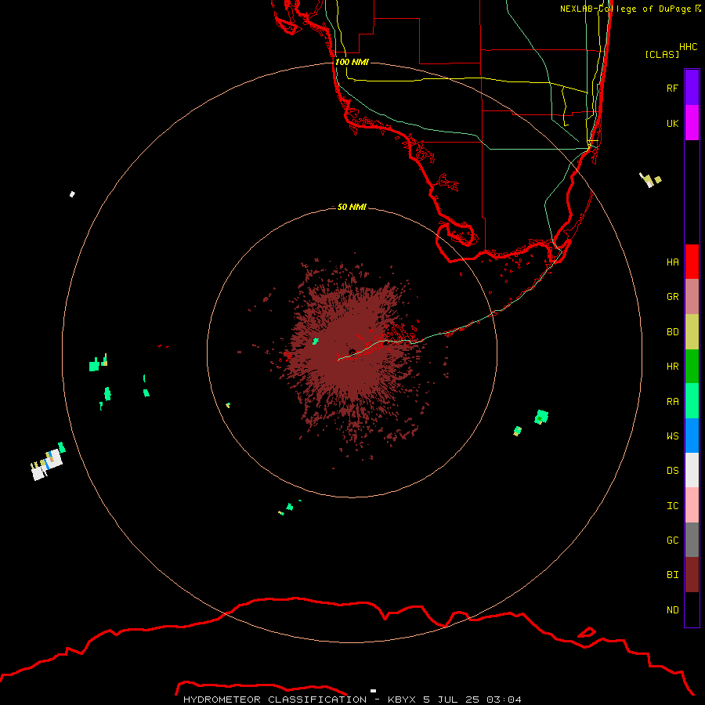Click the GR legend label
Screen dimensions: 705x705
click(x=672, y=297)
